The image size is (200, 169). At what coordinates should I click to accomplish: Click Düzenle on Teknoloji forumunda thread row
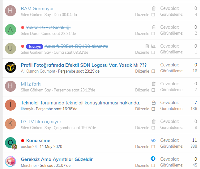point(142,109)
